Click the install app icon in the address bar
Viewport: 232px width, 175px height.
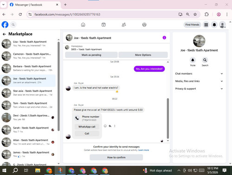pos(180,14)
